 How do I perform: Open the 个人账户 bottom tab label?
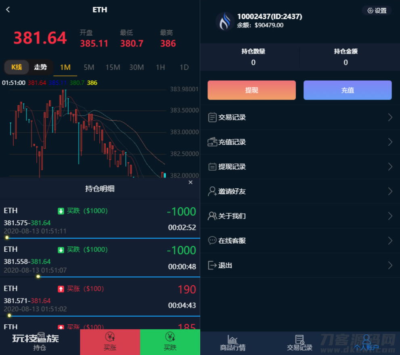366,347
